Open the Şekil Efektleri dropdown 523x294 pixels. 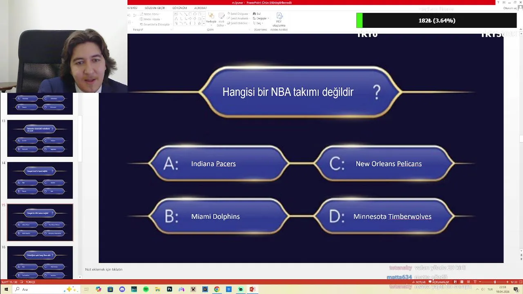click(239, 23)
